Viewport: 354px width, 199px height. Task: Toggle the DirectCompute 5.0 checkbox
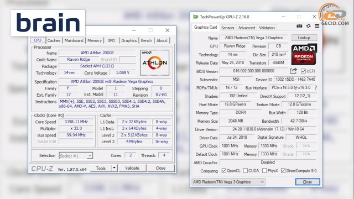coord(283,171)
